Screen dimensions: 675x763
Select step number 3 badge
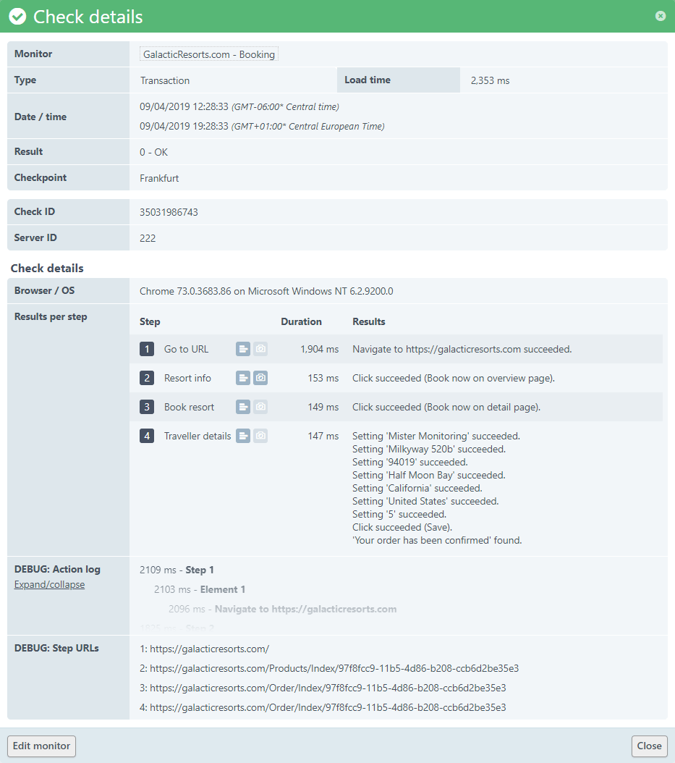point(147,407)
